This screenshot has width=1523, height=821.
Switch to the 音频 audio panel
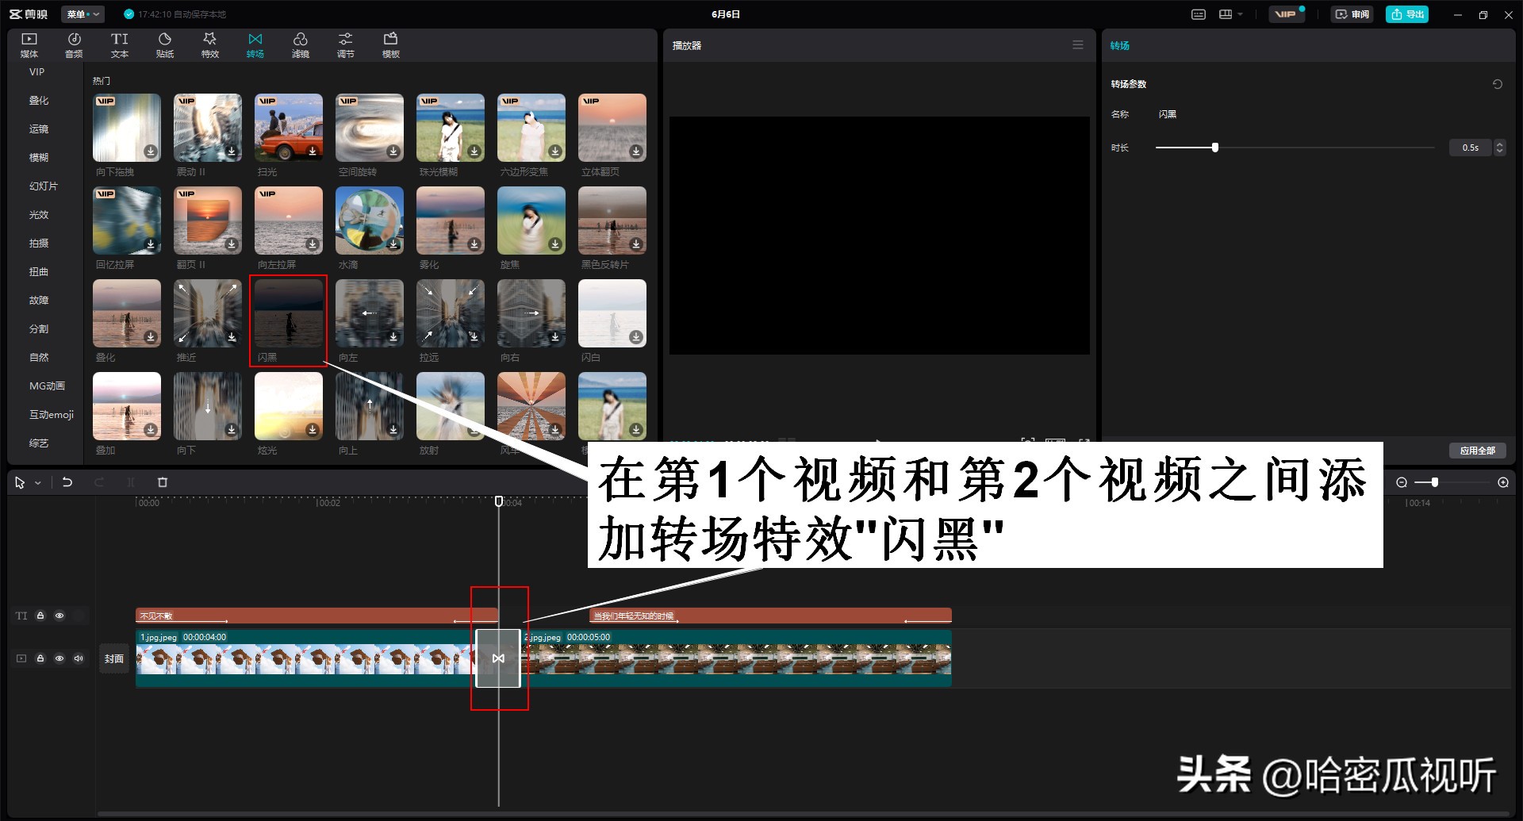(74, 44)
